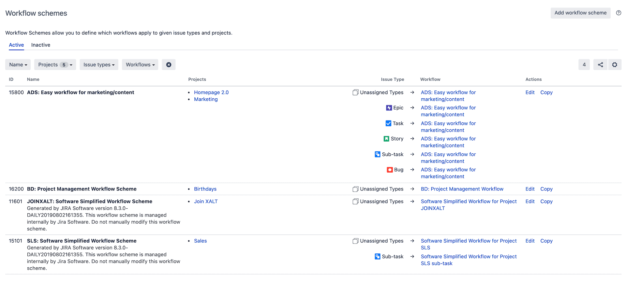Open the Projects filter dropdown
This screenshot has width=626, height=282.
pos(55,64)
